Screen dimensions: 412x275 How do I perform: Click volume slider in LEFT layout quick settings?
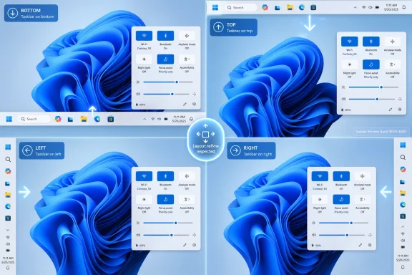(166, 235)
